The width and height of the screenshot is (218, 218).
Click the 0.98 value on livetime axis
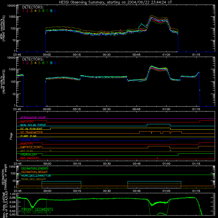click(x=13, y=198)
